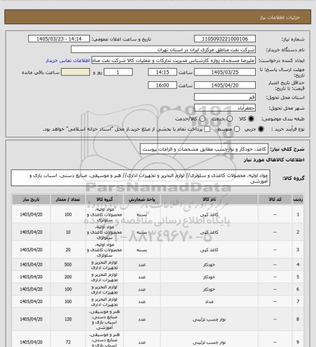This screenshot has height=347, width=316.
Task: Click the ردیف column header
Action: pyautogui.click(x=298, y=199)
